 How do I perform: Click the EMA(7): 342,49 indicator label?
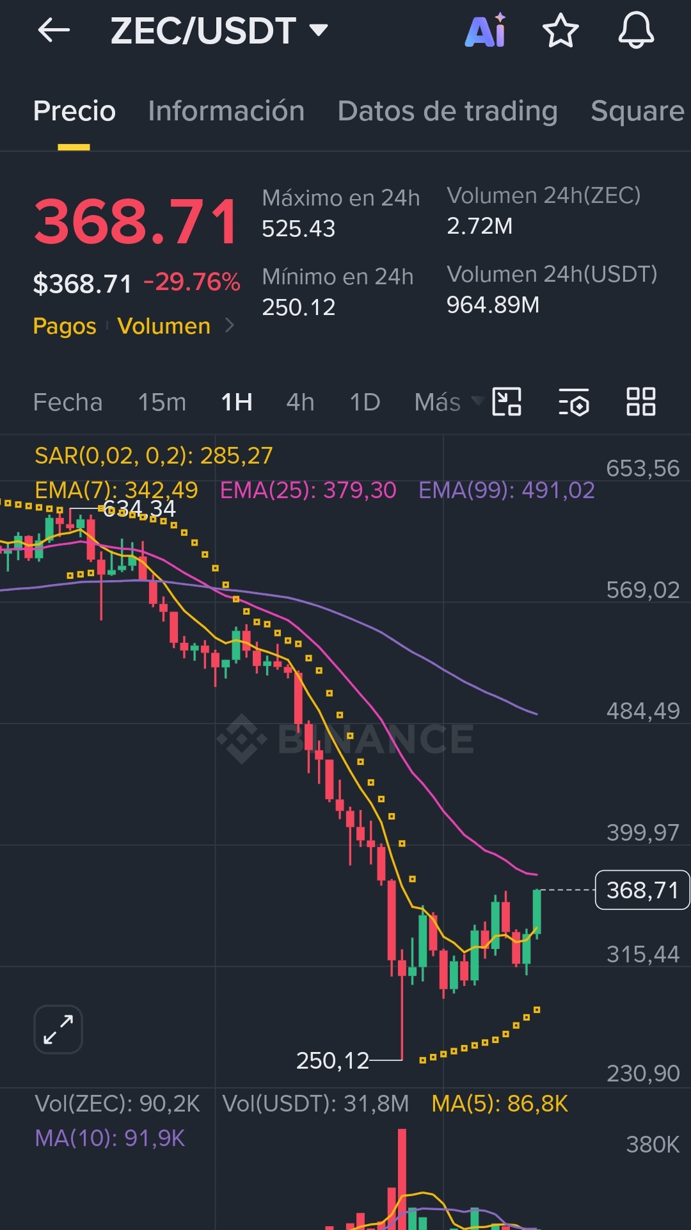(x=116, y=490)
